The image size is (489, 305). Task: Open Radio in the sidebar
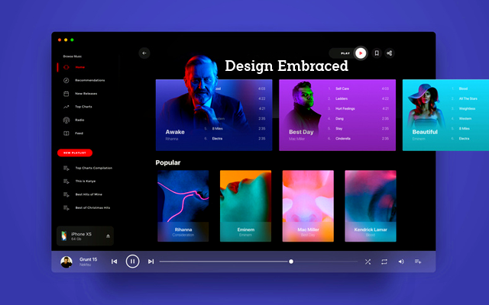click(x=79, y=120)
